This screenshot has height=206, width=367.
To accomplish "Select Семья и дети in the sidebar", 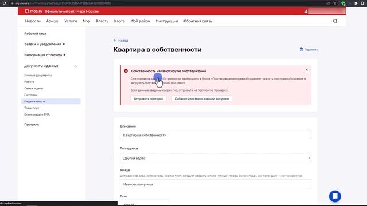I will tap(34, 88).
